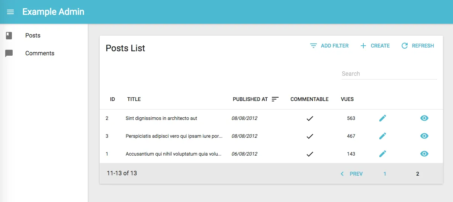Open Comments in the sidebar menu
Screen dimensions: 453x202
(40, 53)
